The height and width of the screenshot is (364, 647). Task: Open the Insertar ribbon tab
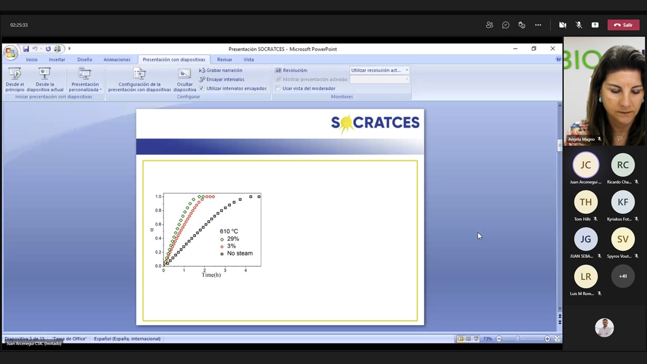(57, 60)
